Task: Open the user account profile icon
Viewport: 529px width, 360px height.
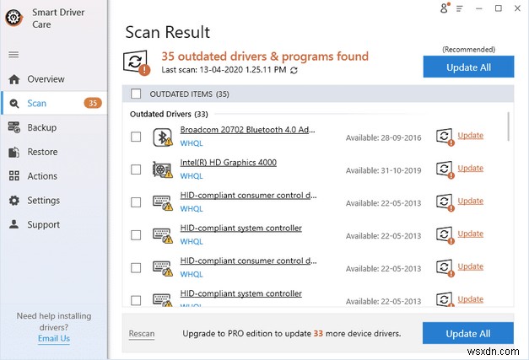Action: point(445,8)
